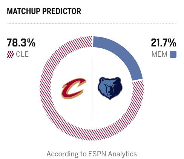Select the blue MEM legend swatch
The height and width of the screenshot is (159, 184).
point(173,54)
